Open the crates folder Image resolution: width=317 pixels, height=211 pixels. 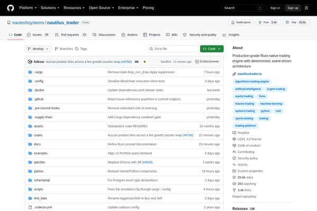[x=38, y=135]
